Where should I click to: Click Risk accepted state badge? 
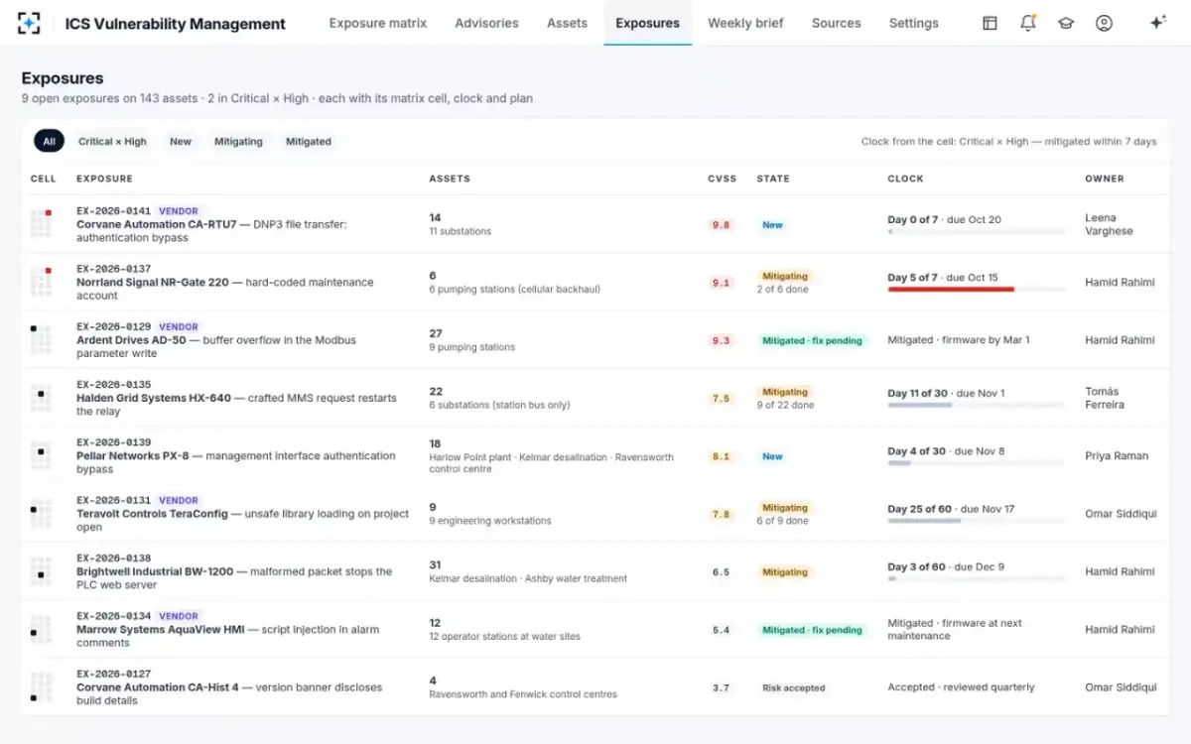(793, 687)
